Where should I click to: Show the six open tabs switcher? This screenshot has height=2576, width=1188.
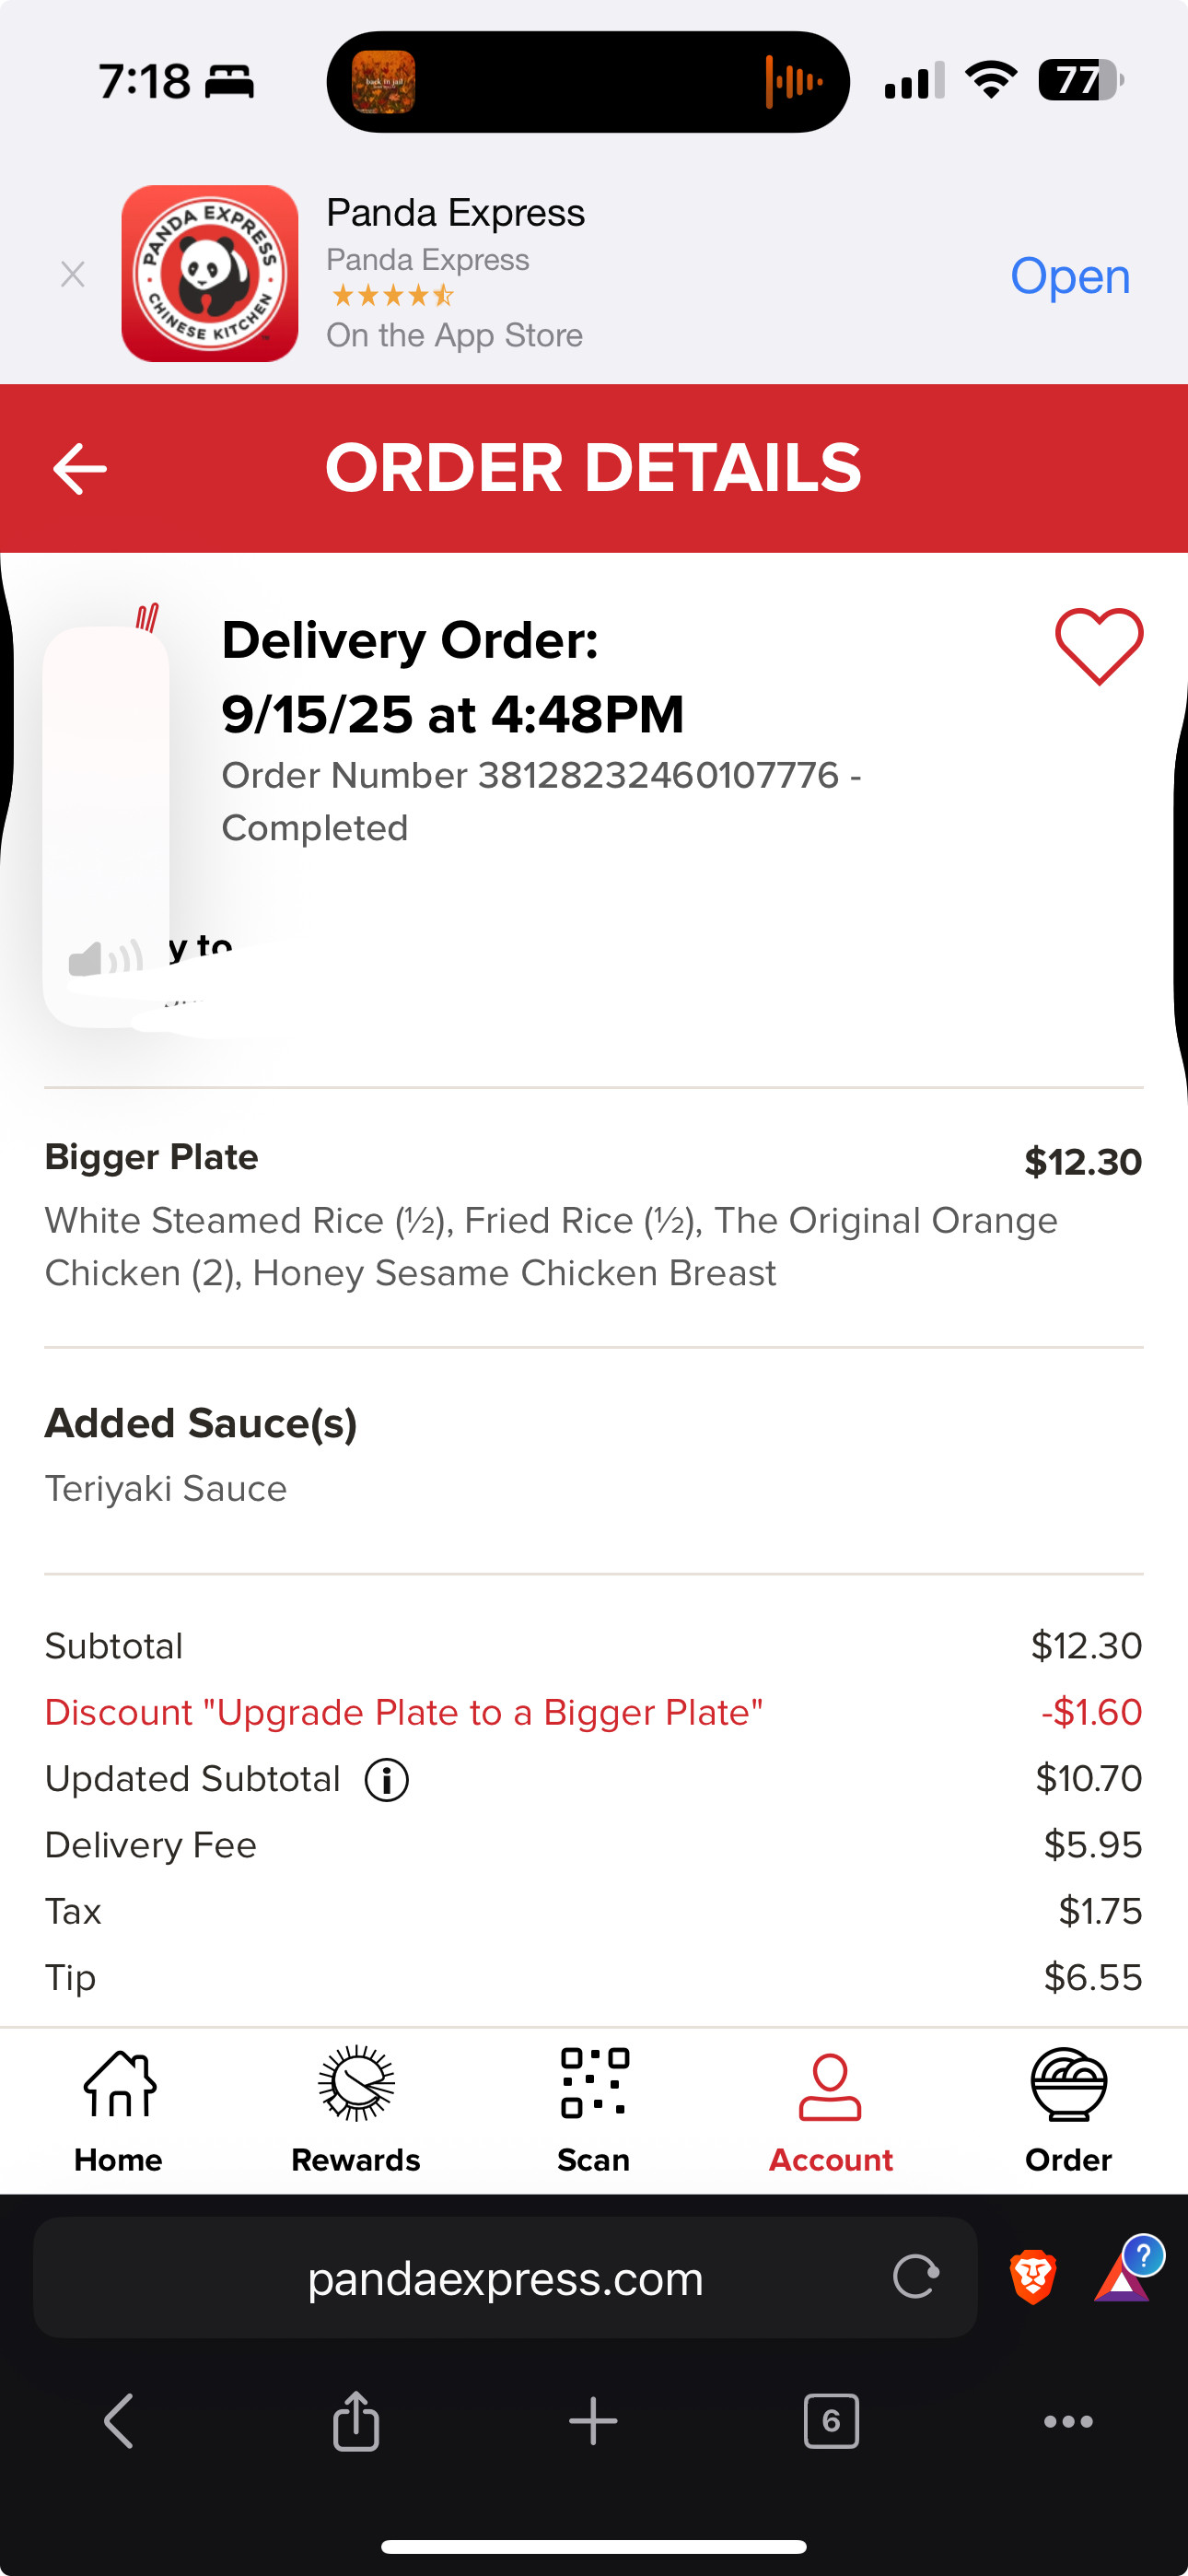831,2421
